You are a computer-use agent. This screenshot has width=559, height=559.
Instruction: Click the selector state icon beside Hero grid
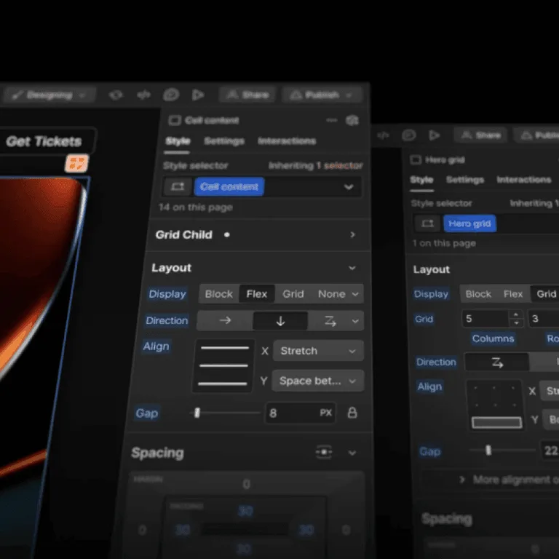coord(427,223)
